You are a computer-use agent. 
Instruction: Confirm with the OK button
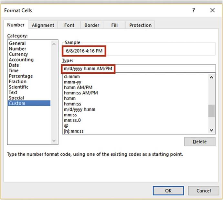(168, 191)
